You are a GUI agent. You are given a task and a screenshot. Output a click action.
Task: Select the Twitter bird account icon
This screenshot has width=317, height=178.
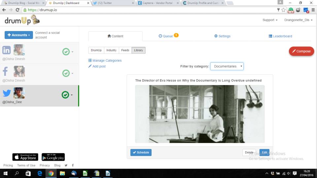tap(7, 93)
